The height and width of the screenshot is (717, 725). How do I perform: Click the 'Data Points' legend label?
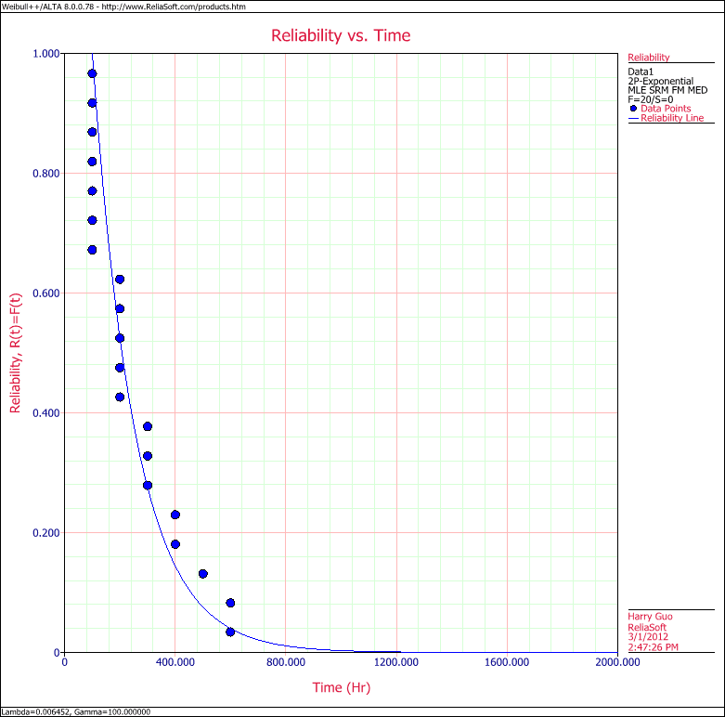point(666,109)
